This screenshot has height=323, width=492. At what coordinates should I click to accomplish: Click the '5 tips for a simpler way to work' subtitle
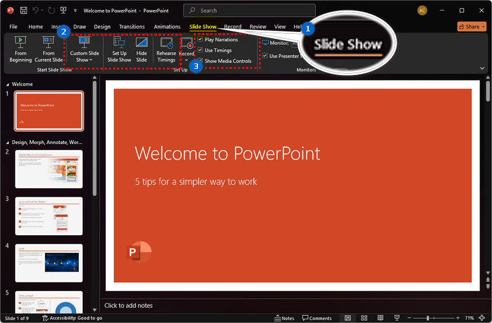pyautogui.click(x=196, y=181)
